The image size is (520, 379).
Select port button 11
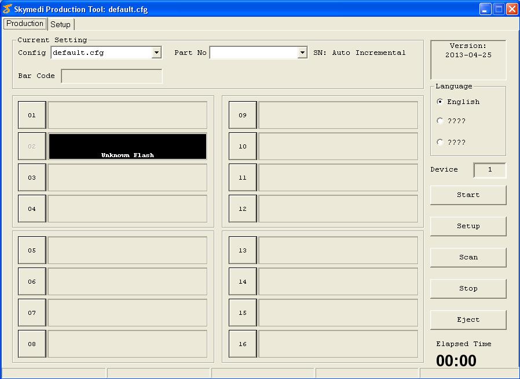(x=243, y=177)
